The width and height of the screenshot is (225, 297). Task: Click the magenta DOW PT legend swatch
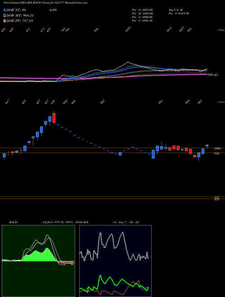tap(4, 21)
